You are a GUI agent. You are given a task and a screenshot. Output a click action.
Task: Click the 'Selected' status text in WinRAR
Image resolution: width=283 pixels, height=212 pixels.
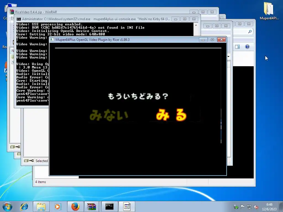point(42,161)
